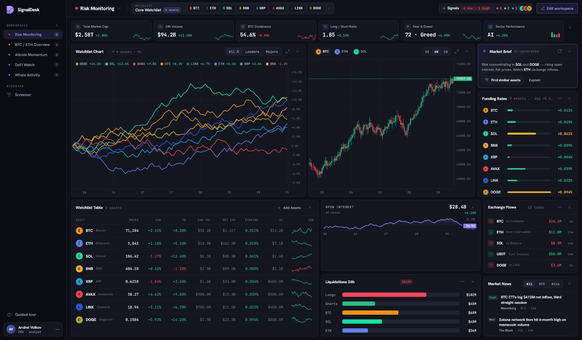Screen dimensions: 582x340
Task: Click the ETH 30D sparkline in Watchlist Table
Action: point(302,244)
